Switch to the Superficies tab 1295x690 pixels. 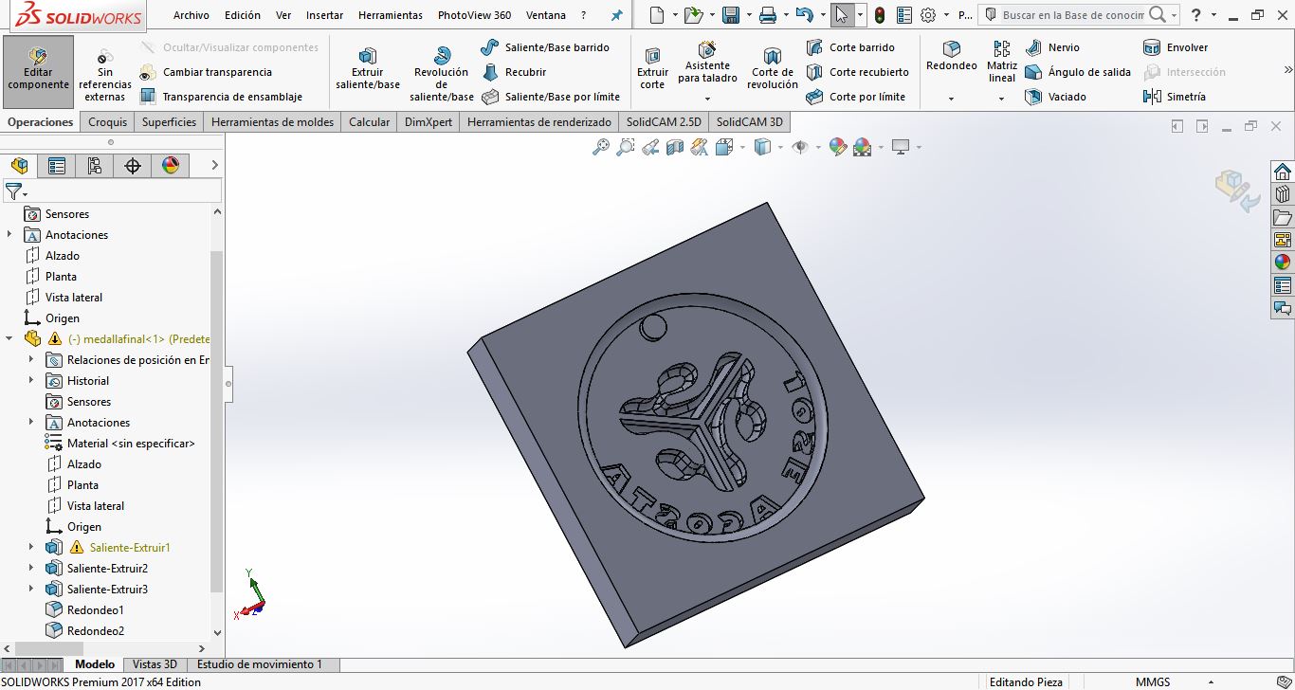(169, 121)
